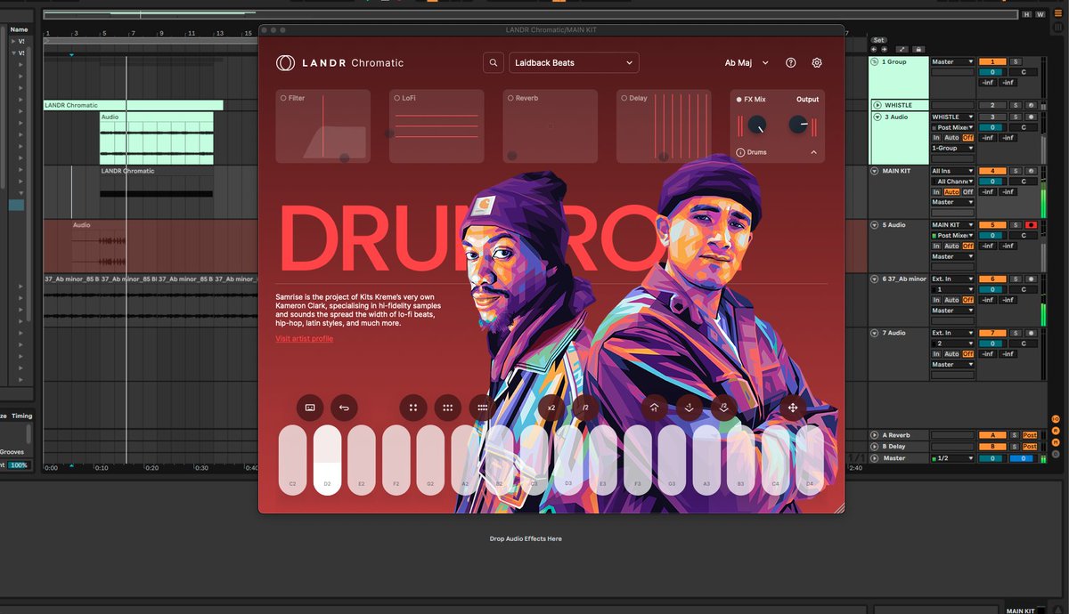Disarm recording on 5 Audio track
This screenshot has height=614, width=1069.
point(1031,225)
